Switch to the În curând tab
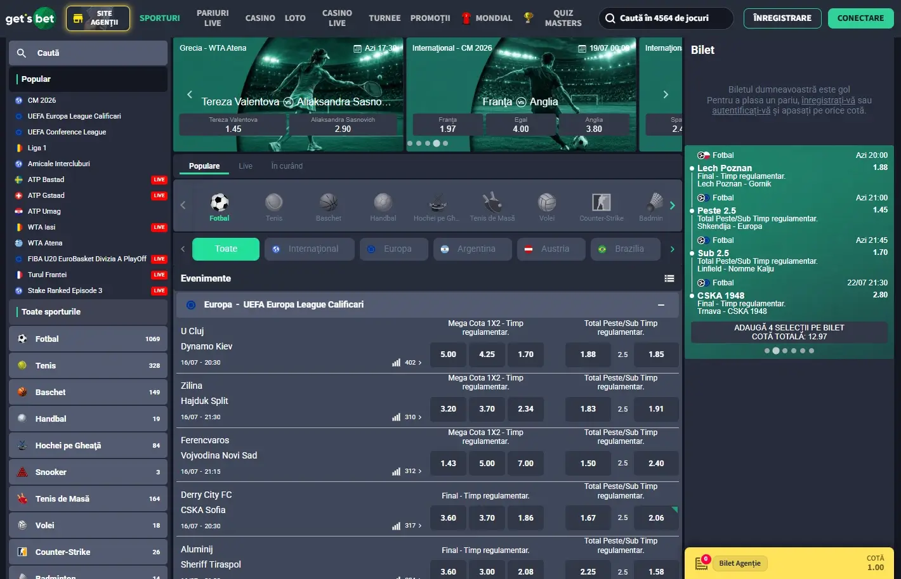The width and height of the screenshot is (901, 579). coord(287,166)
